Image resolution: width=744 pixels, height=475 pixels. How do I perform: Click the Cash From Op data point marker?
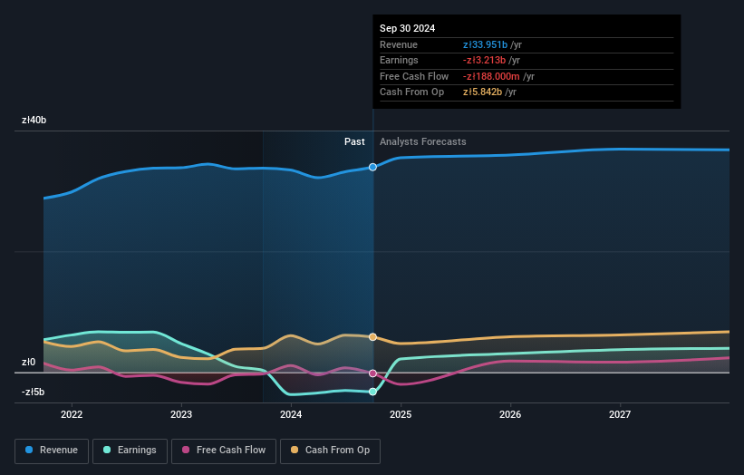coord(373,337)
